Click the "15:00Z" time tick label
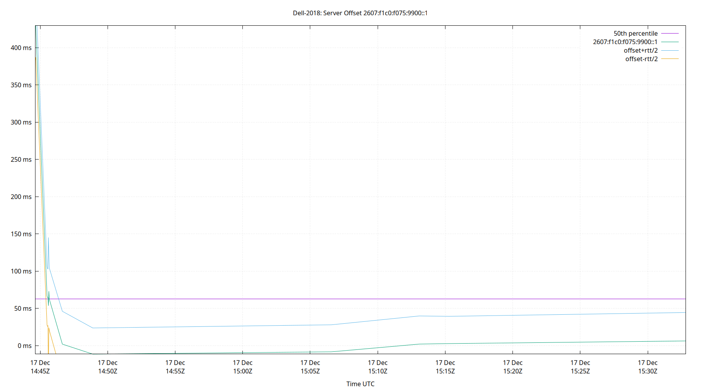The width and height of the screenshot is (721, 390). [x=242, y=371]
